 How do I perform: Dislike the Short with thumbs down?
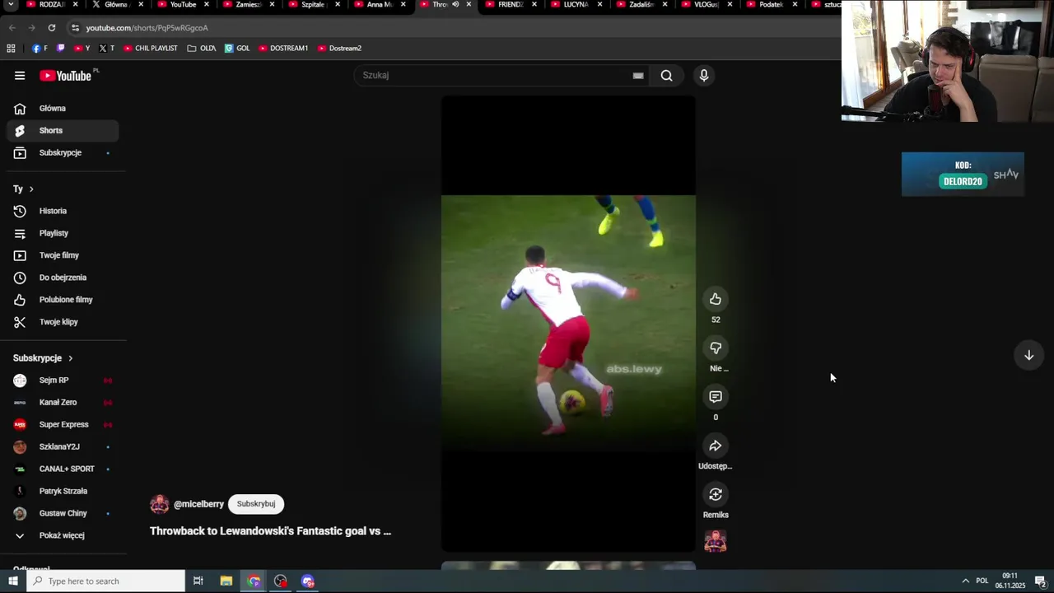tap(716, 348)
